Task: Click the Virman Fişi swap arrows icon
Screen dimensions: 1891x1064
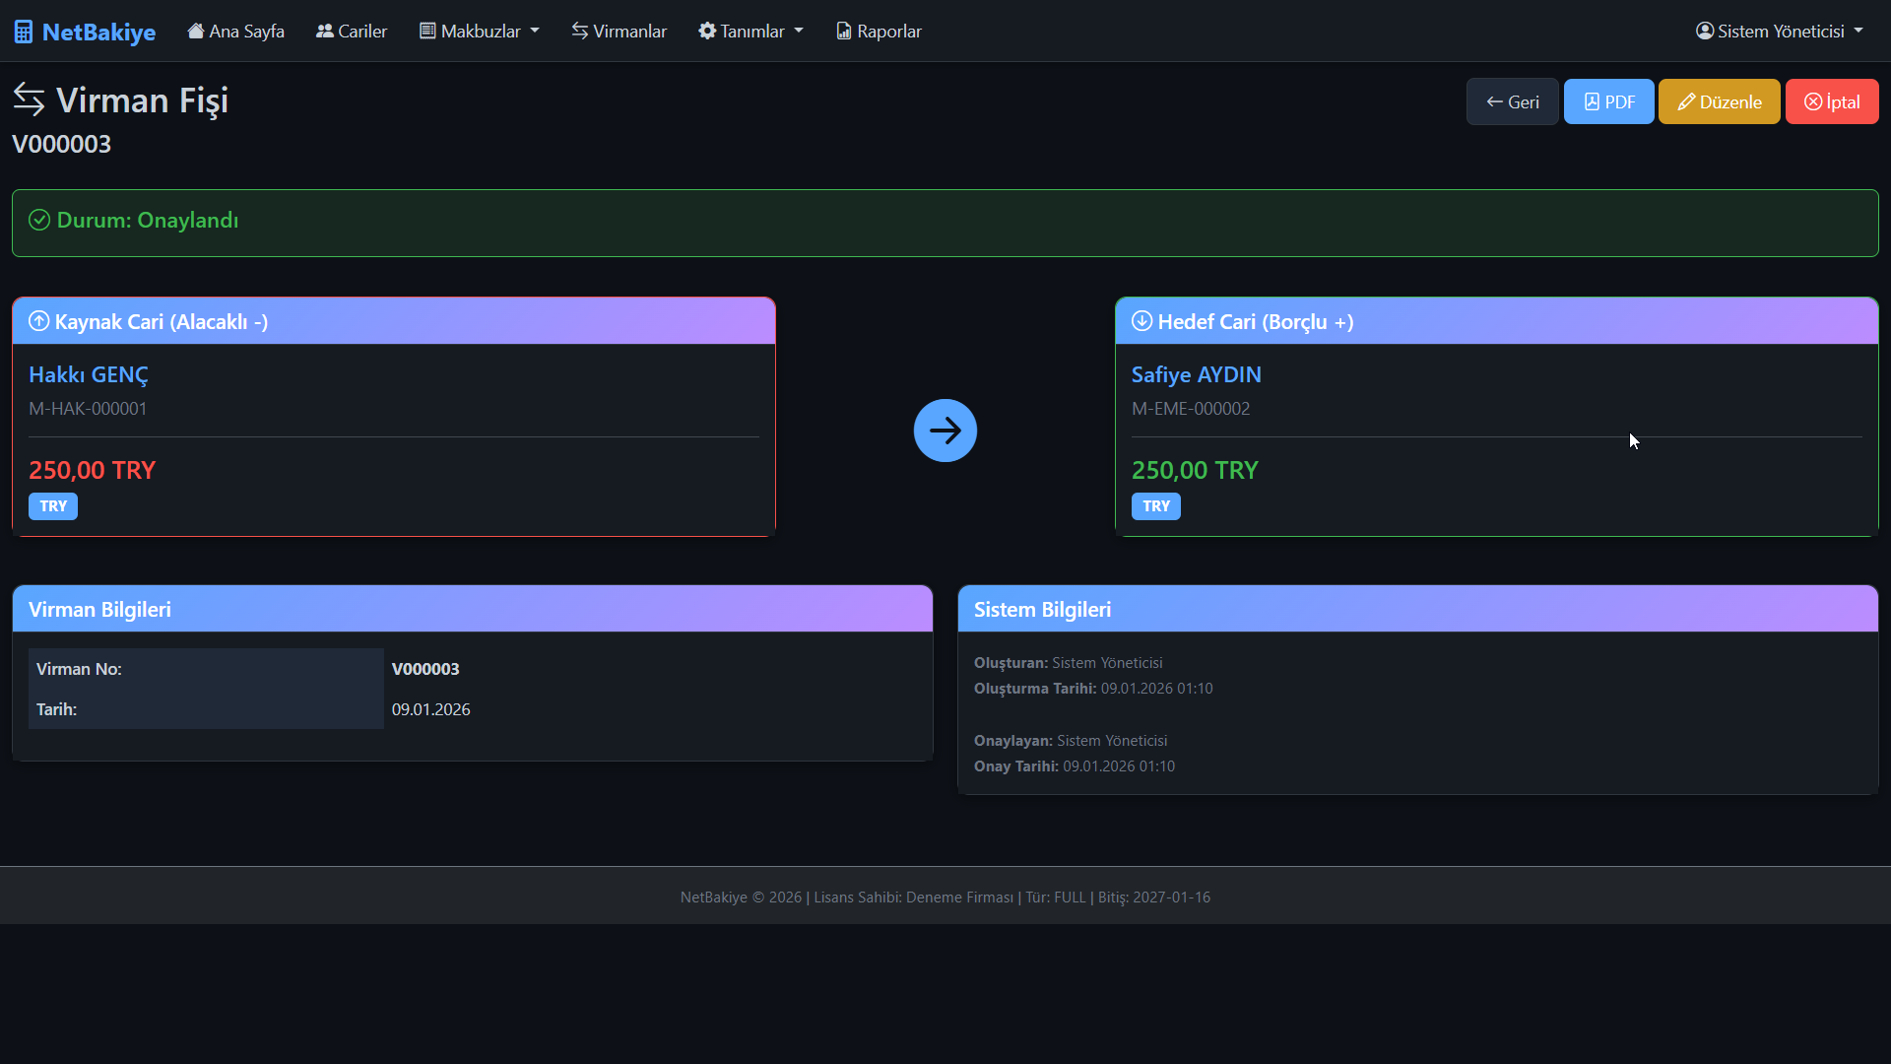Action: 30,100
